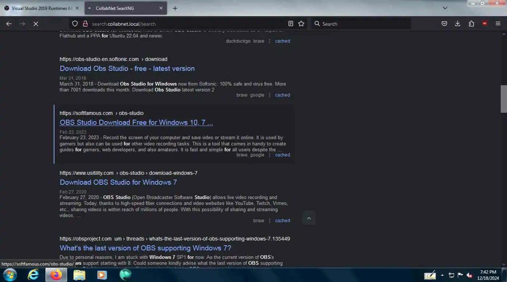Open the green globe taskbar app
This screenshot has width=507, height=282.
pos(125,275)
